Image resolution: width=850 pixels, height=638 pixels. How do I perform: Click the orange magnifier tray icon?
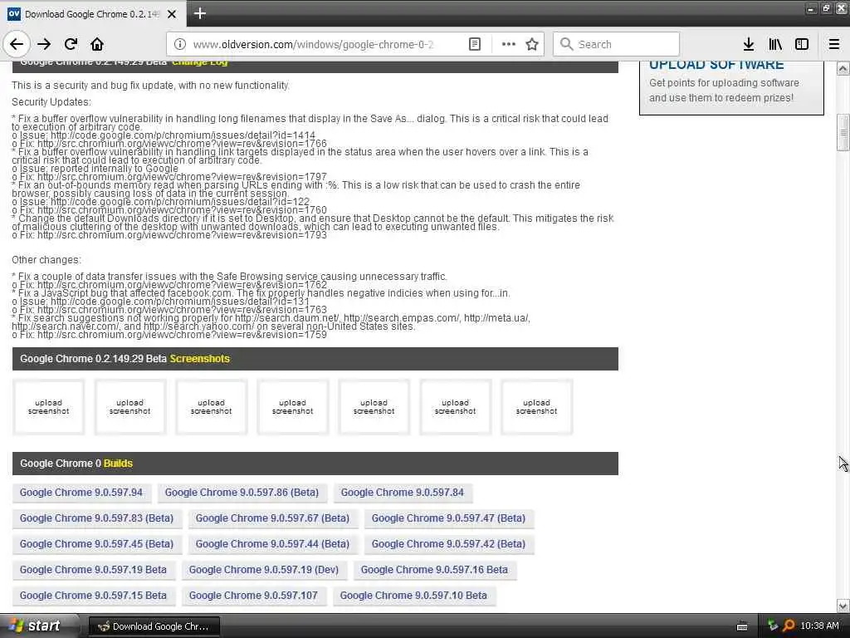[x=789, y=626]
